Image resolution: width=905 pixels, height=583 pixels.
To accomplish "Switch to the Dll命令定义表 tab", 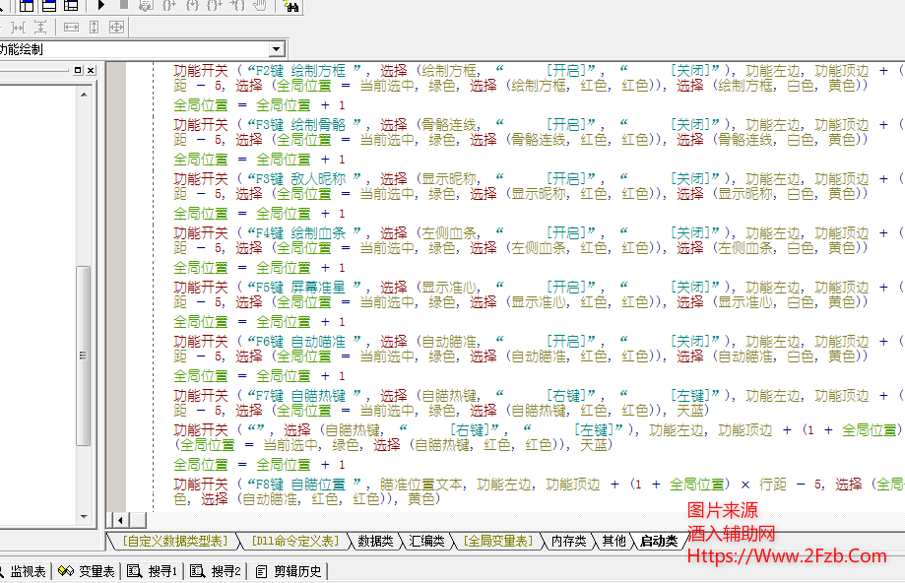I will pyautogui.click(x=294, y=541).
